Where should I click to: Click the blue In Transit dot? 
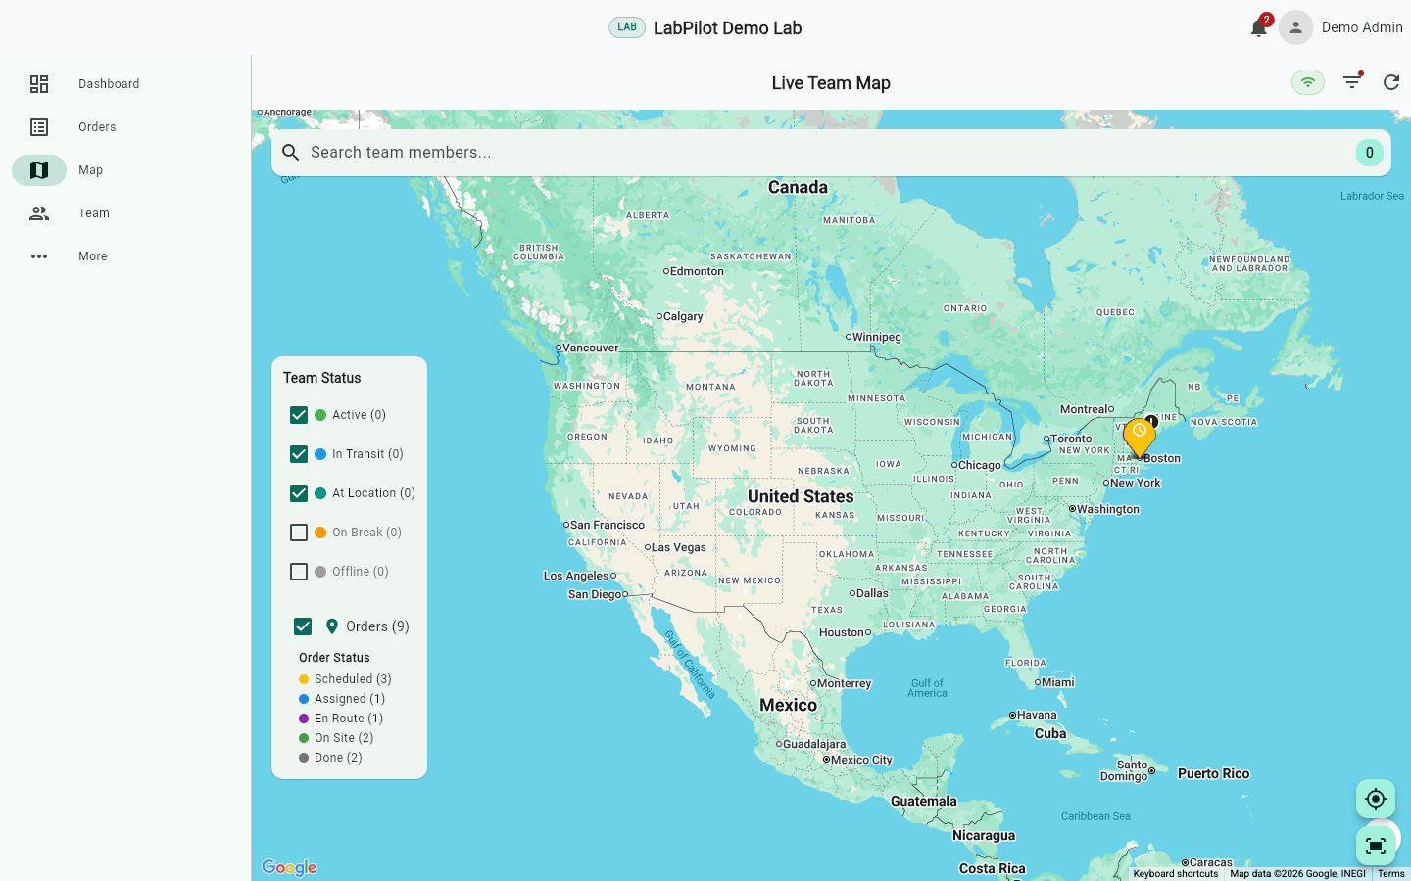(x=320, y=454)
